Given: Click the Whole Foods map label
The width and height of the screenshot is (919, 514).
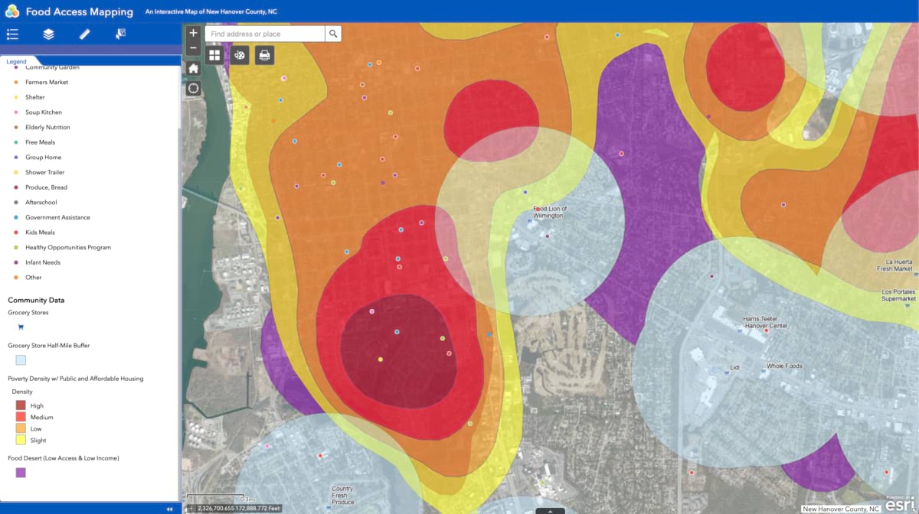Looking at the screenshot, I should click(784, 366).
